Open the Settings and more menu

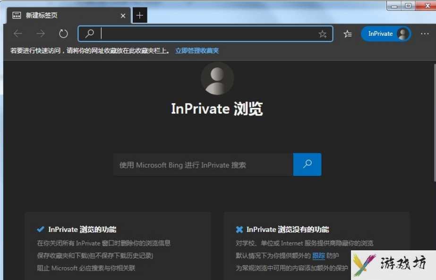tap(425, 33)
